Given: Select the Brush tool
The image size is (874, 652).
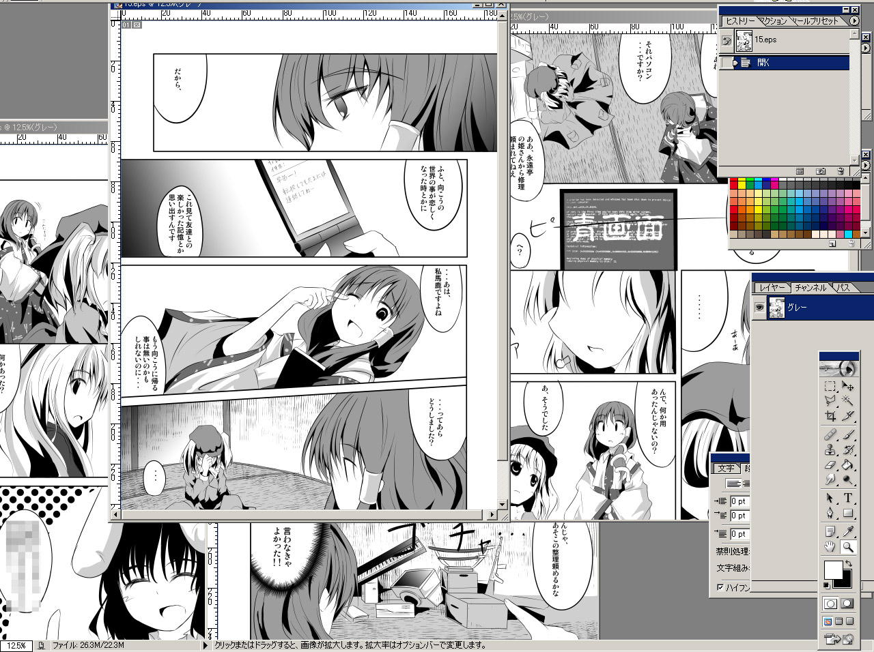Looking at the screenshot, I should 848,435.
